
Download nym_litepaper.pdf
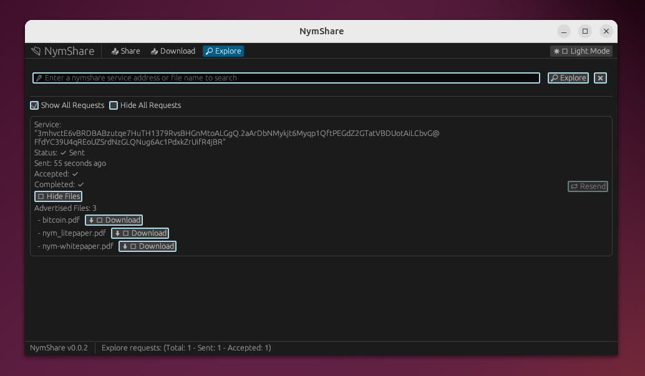(140, 233)
